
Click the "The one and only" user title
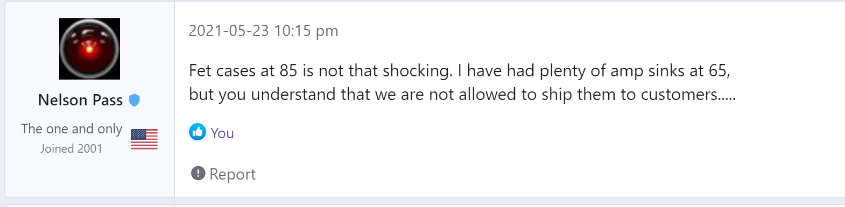(72, 129)
